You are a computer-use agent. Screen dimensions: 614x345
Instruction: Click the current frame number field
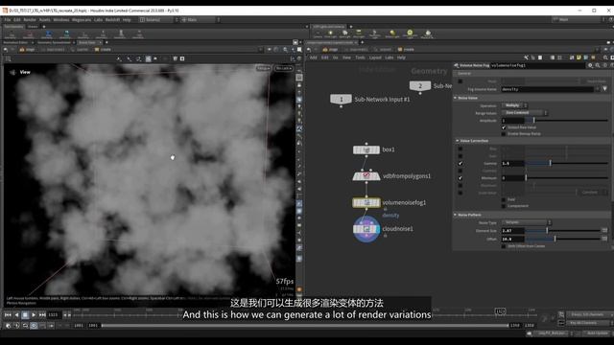(x=54, y=314)
